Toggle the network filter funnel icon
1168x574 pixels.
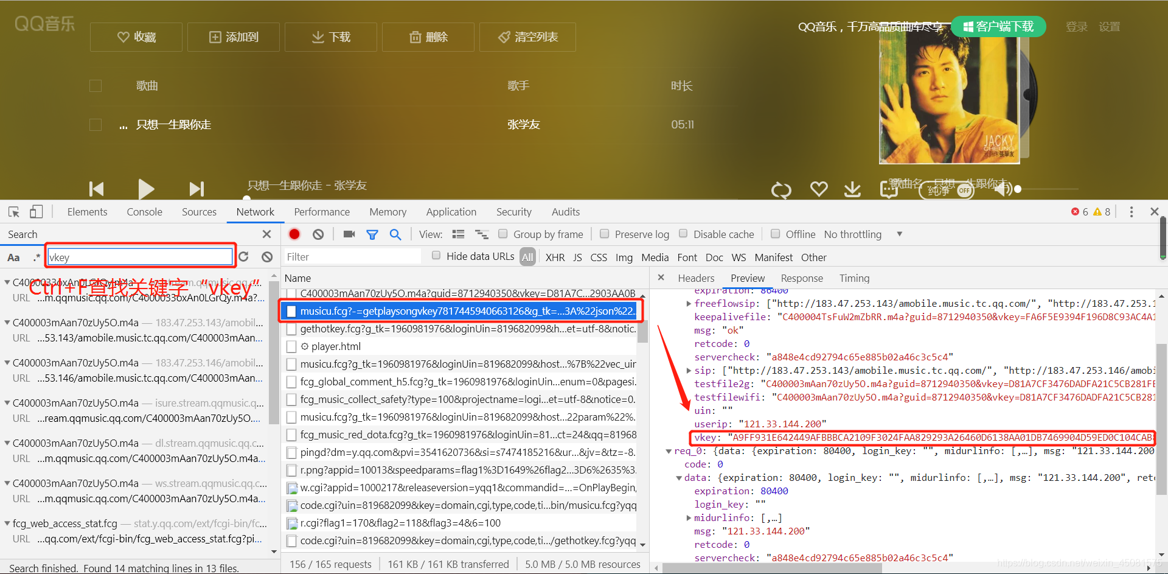pos(372,234)
